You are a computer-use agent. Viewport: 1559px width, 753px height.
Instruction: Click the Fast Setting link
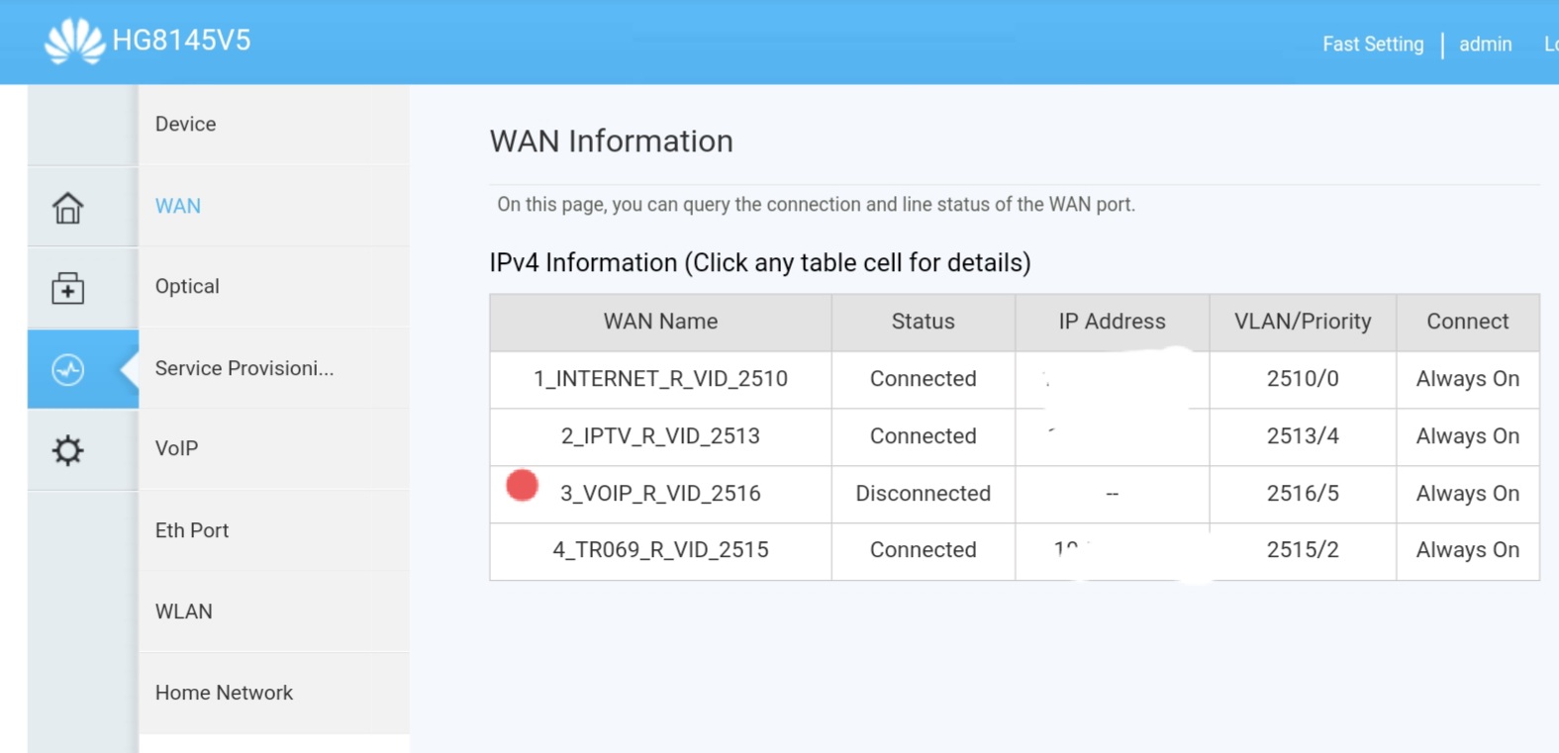1373,45
